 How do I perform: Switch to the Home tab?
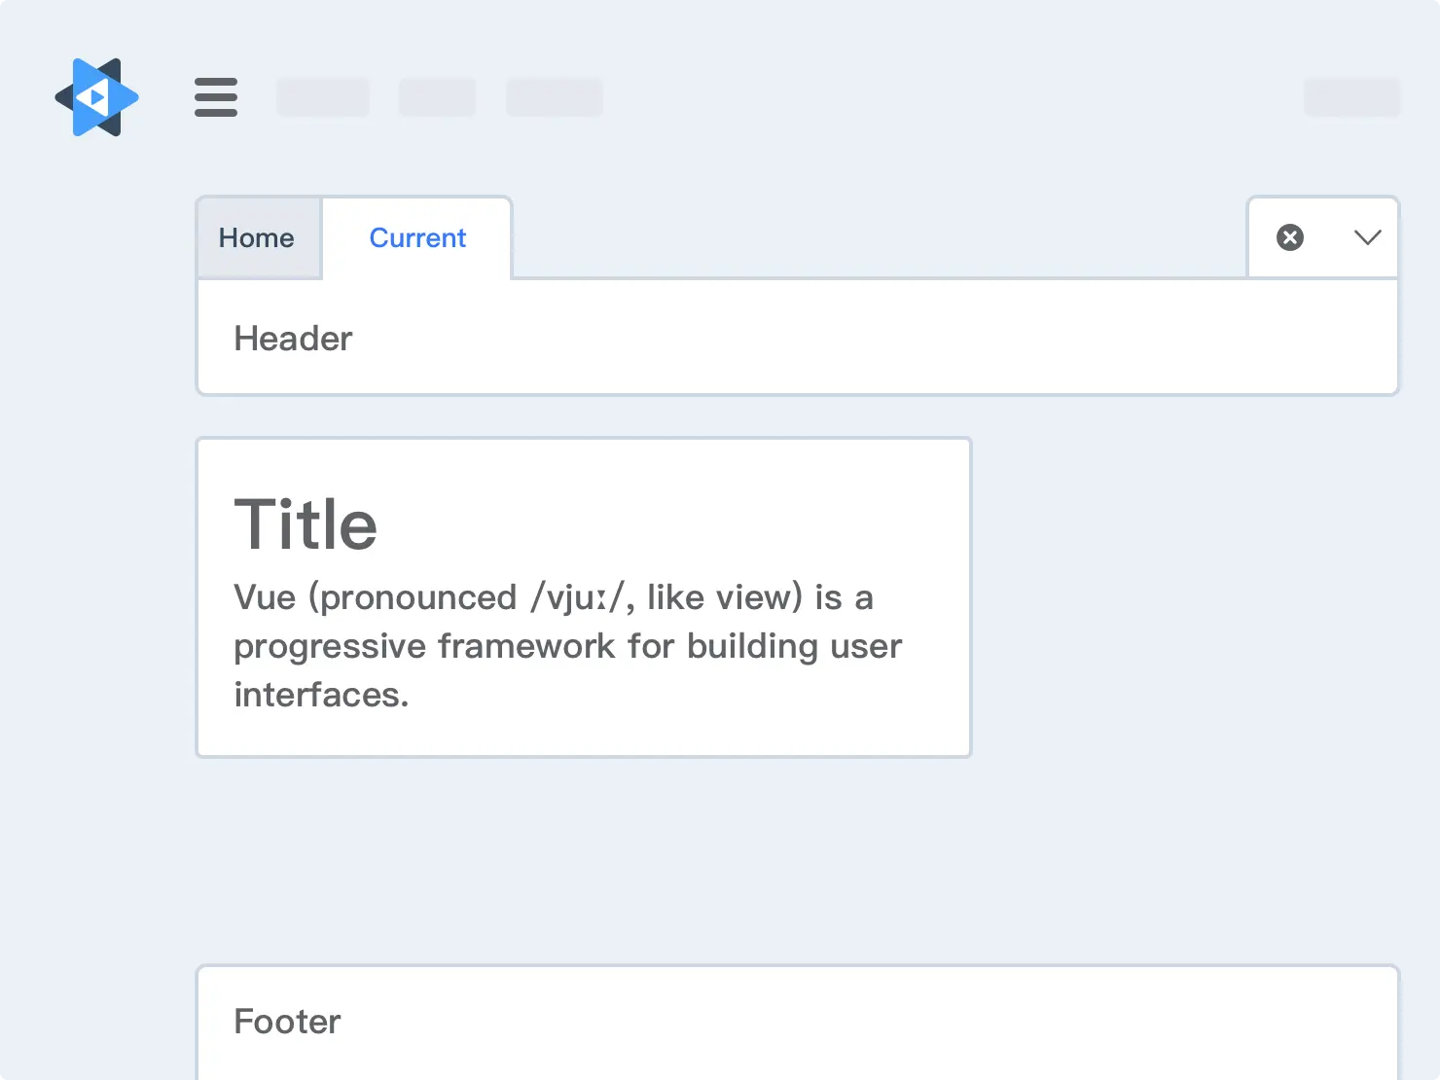coord(257,238)
